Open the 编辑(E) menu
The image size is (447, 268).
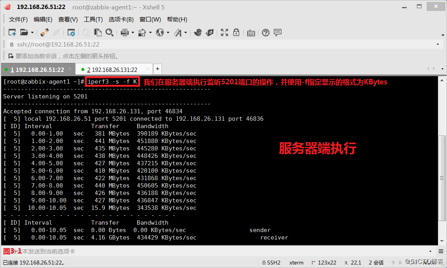pyautogui.click(x=43, y=20)
